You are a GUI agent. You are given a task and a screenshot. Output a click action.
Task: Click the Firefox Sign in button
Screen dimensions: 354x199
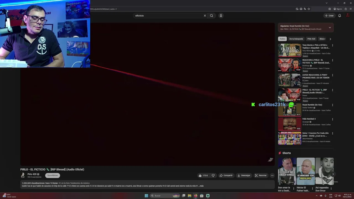pos(338,9)
